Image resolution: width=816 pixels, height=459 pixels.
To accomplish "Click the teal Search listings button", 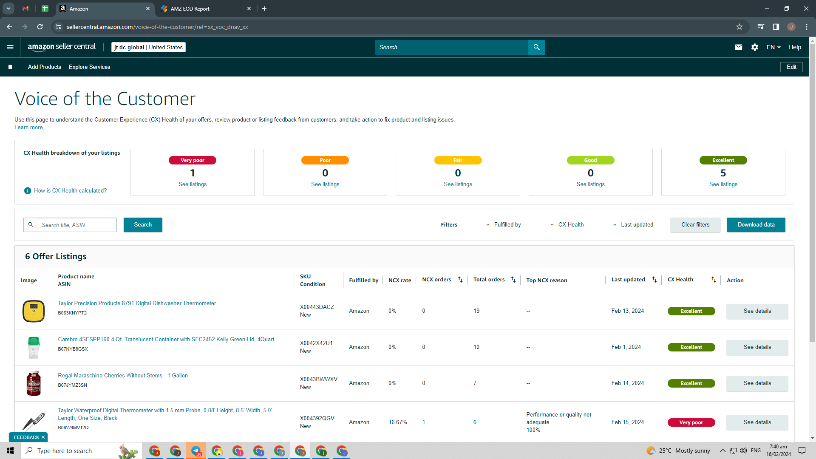I will pos(143,225).
